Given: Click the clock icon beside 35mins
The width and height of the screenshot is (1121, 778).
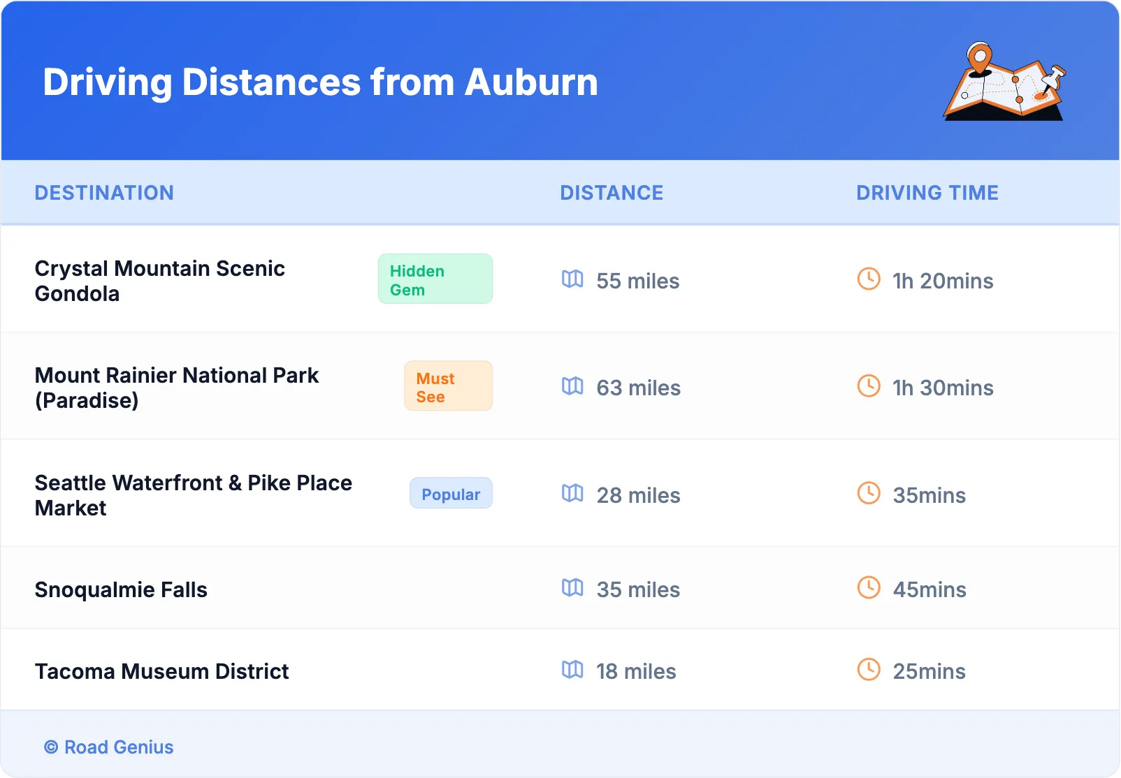Looking at the screenshot, I should point(869,494).
